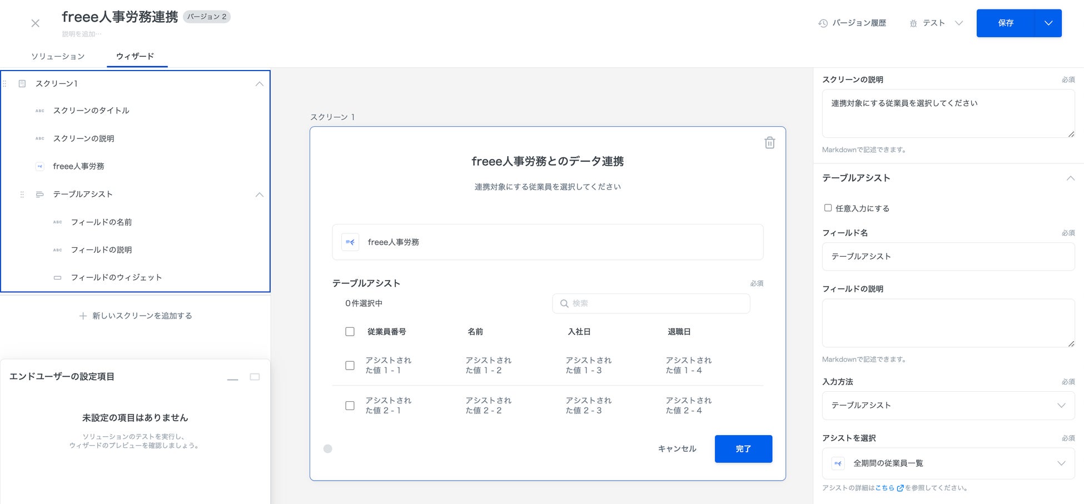Image resolution: width=1084 pixels, height=504 pixels.
Task: Click the 検索 search field
Action: point(651,303)
